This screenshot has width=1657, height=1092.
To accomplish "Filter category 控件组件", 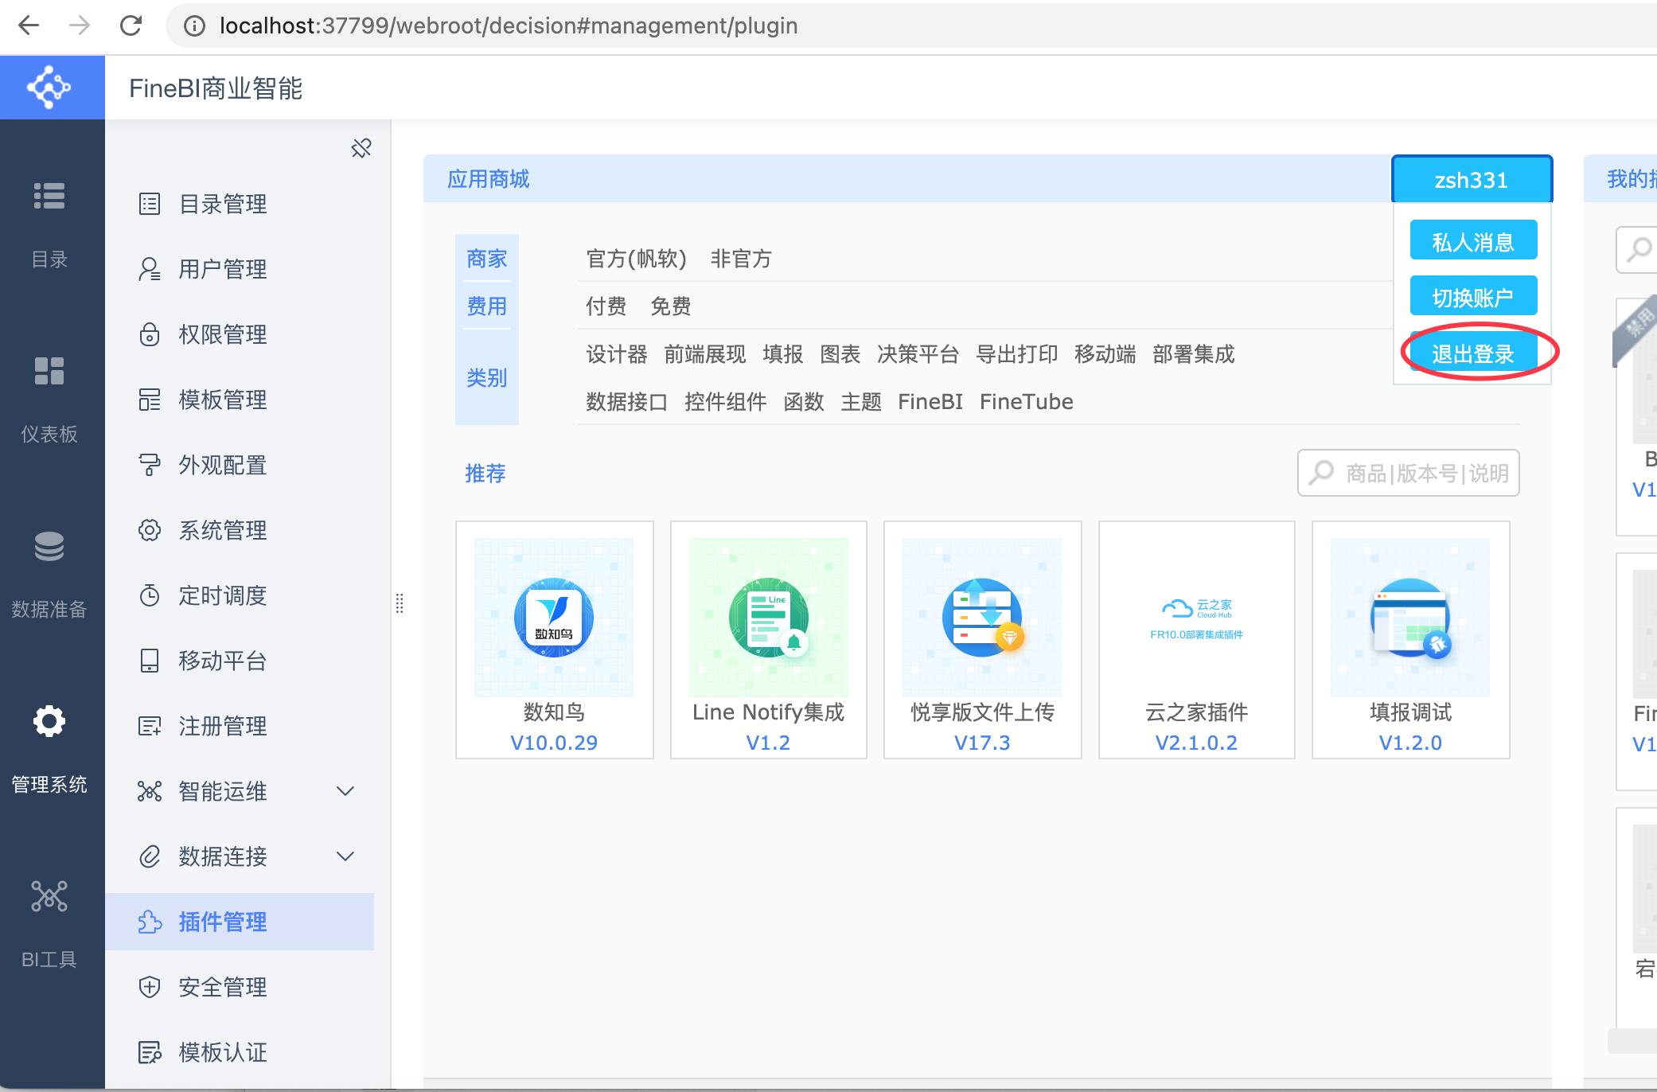I will (x=726, y=402).
